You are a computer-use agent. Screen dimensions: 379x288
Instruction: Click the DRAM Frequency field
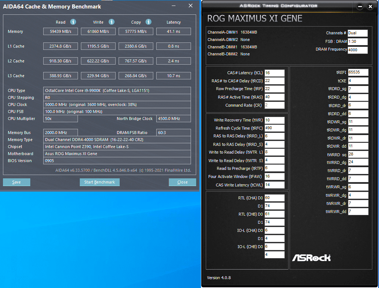click(358, 50)
